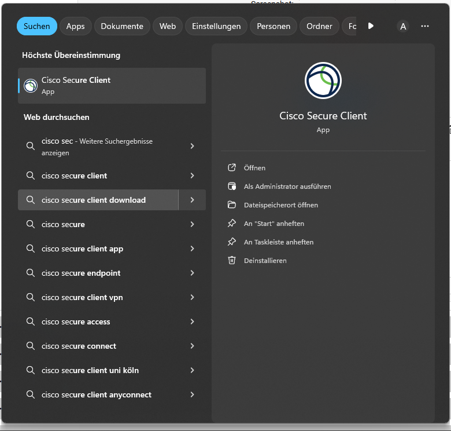Switch to the Dokumente filter tab
Screen dimensions: 451x431
pos(122,26)
